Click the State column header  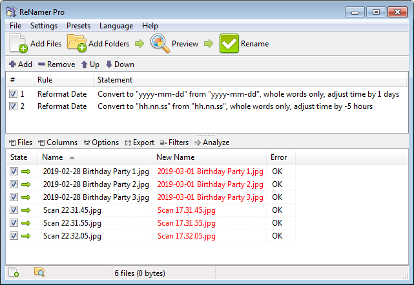(22, 157)
